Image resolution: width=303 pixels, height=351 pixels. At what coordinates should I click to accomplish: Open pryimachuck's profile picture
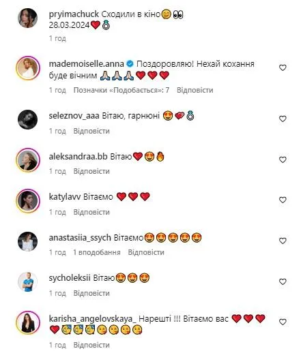point(28,18)
